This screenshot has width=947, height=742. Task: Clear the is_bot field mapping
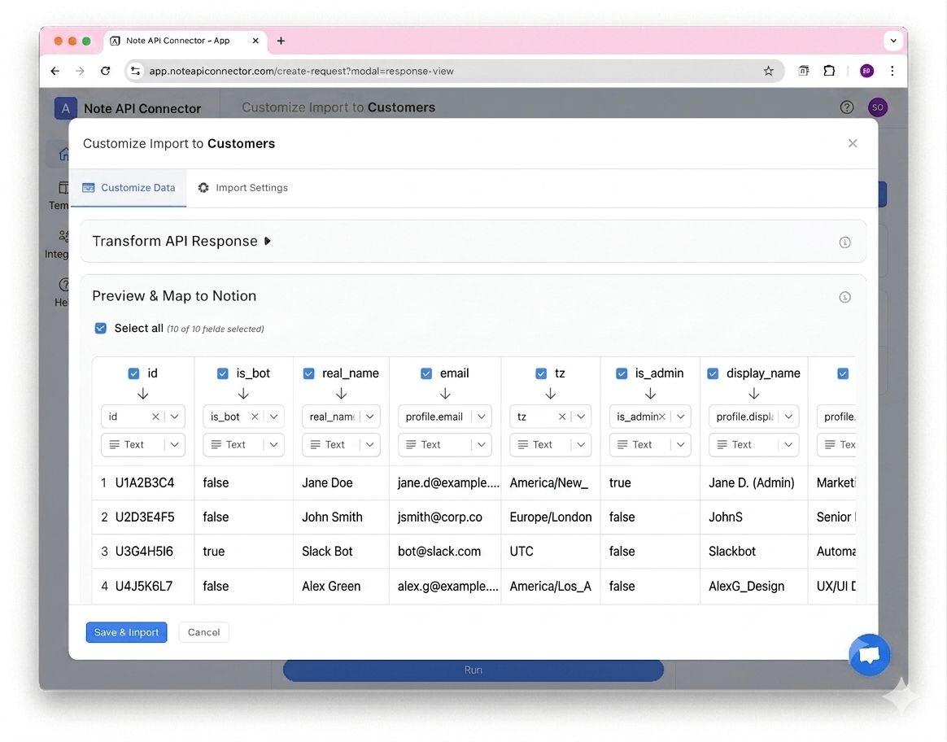pyautogui.click(x=255, y=417)
